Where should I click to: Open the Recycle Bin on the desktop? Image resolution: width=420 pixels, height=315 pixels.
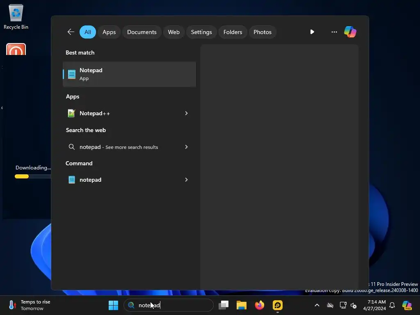click(x=16, y=16)
